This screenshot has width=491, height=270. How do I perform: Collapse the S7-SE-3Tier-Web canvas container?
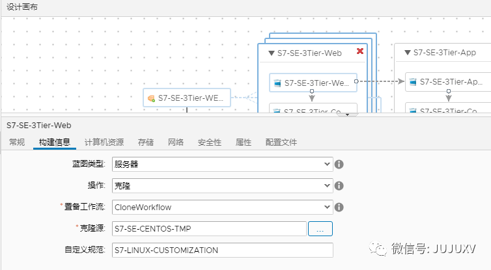pos(272,52)
